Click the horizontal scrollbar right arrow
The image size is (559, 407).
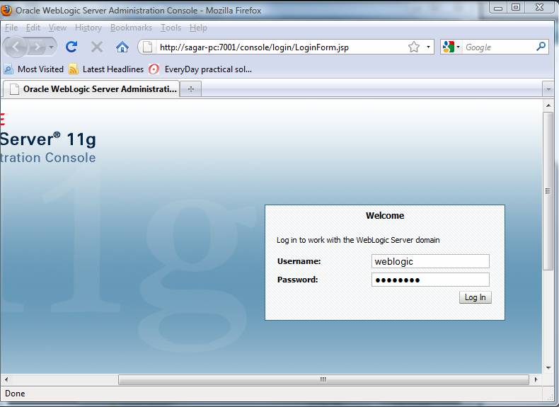pyautogui.click(x=536, y=379)
